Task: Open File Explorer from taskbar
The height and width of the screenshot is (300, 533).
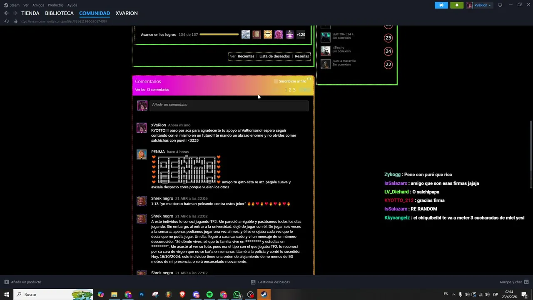Action: pyautogui.click(x=114, y=295)
